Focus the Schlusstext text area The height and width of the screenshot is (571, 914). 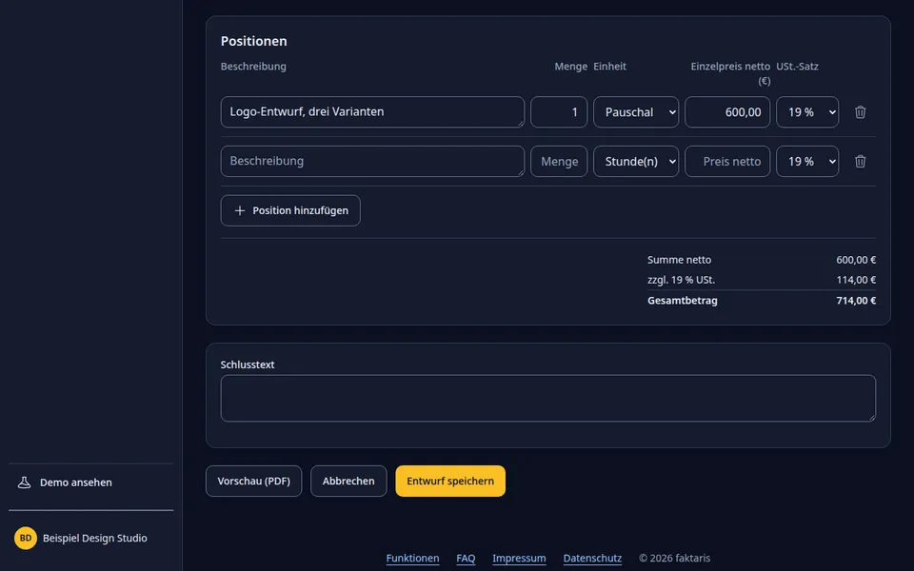(x=548, y=398)
